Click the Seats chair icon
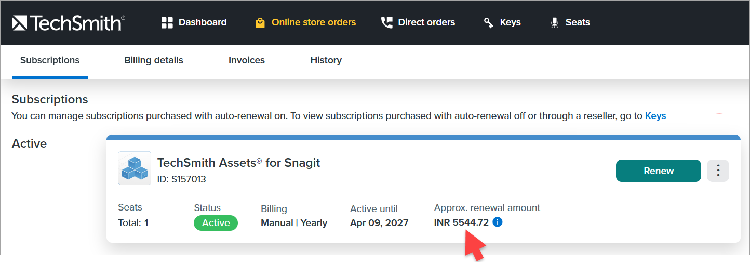The width and height of the screenshot is (750, 262). [x=555, y=23]
